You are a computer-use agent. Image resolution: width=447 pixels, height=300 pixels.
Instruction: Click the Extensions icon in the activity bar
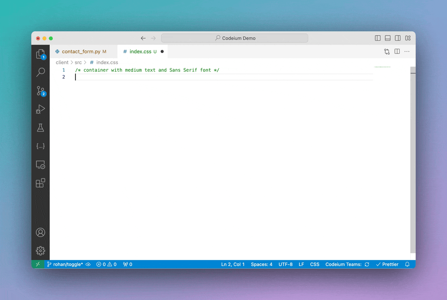pyautogui.click(x=41, y=183)
